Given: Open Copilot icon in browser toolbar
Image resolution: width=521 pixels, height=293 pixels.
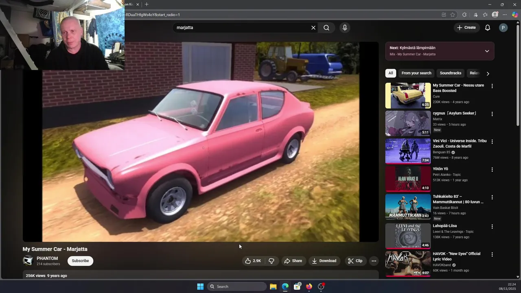Looking at the screenshot, I should (x=515, y=15).
